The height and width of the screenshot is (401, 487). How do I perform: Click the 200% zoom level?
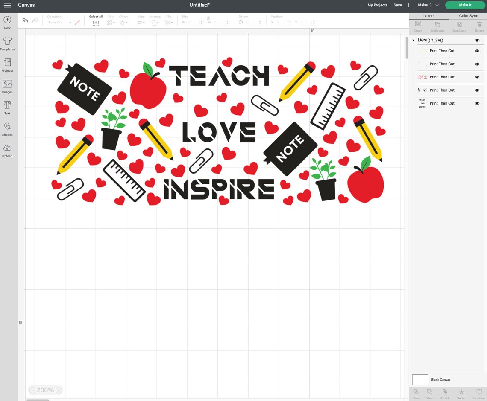point(45,390)
